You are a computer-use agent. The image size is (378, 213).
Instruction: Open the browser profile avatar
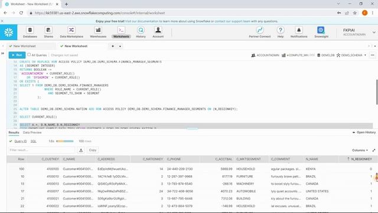tap(365, 13)
